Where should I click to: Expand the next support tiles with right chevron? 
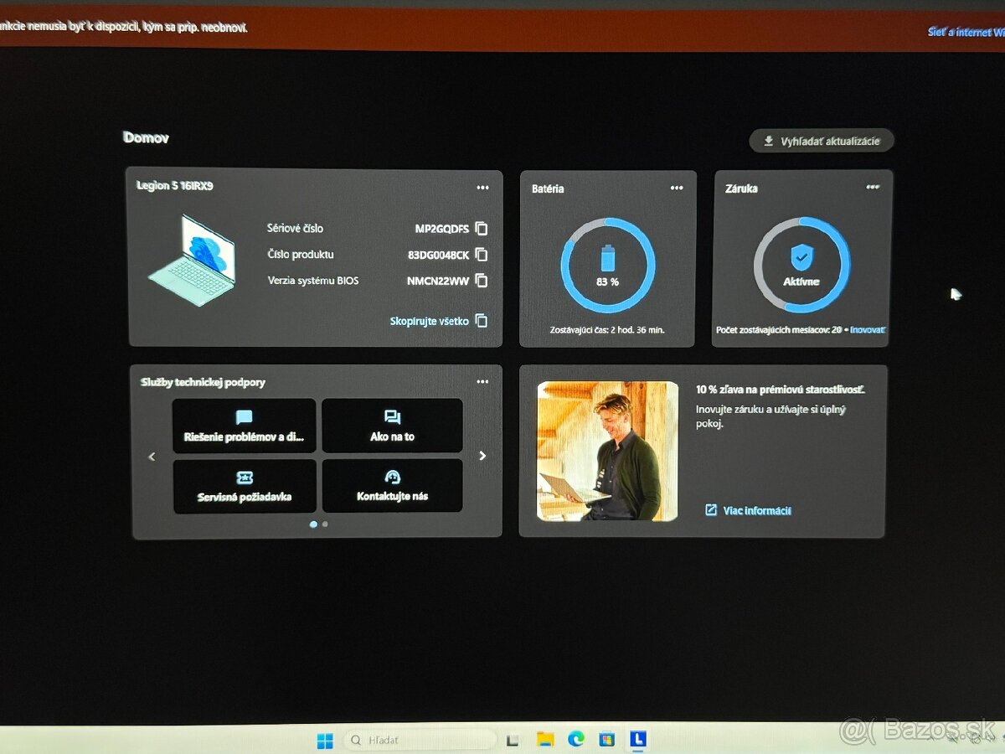(482, 455)
